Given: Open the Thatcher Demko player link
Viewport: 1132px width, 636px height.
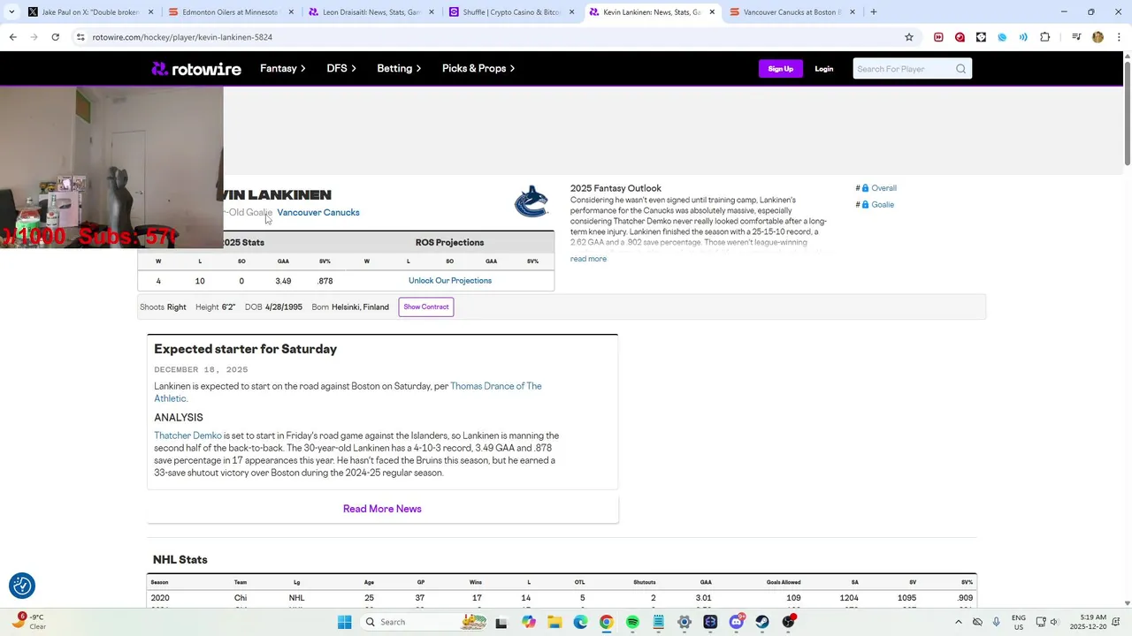Looking at the screenshot, I should coord(187,435).
